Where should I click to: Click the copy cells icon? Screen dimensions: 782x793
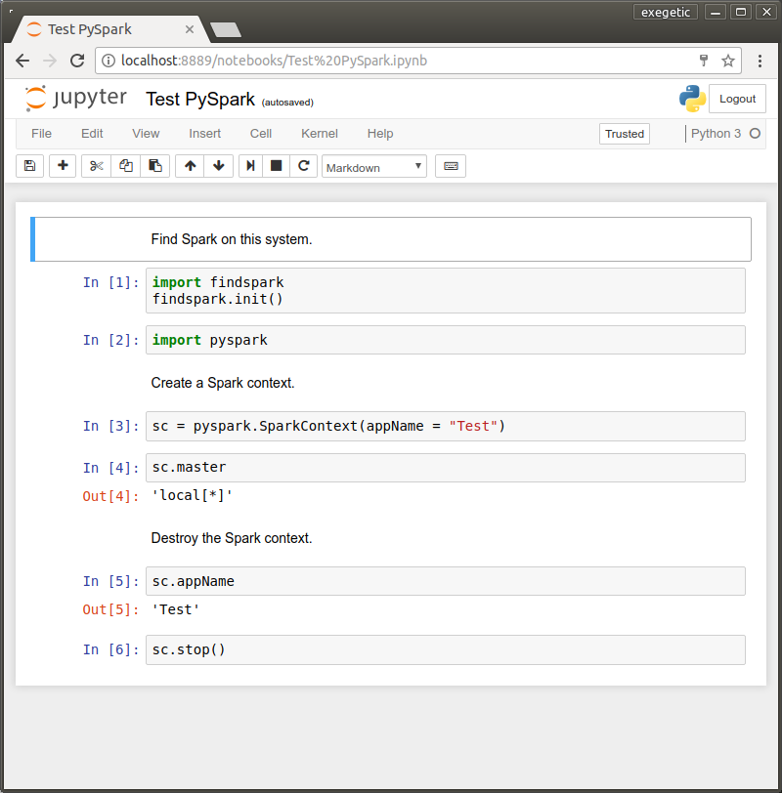point(125,166)
